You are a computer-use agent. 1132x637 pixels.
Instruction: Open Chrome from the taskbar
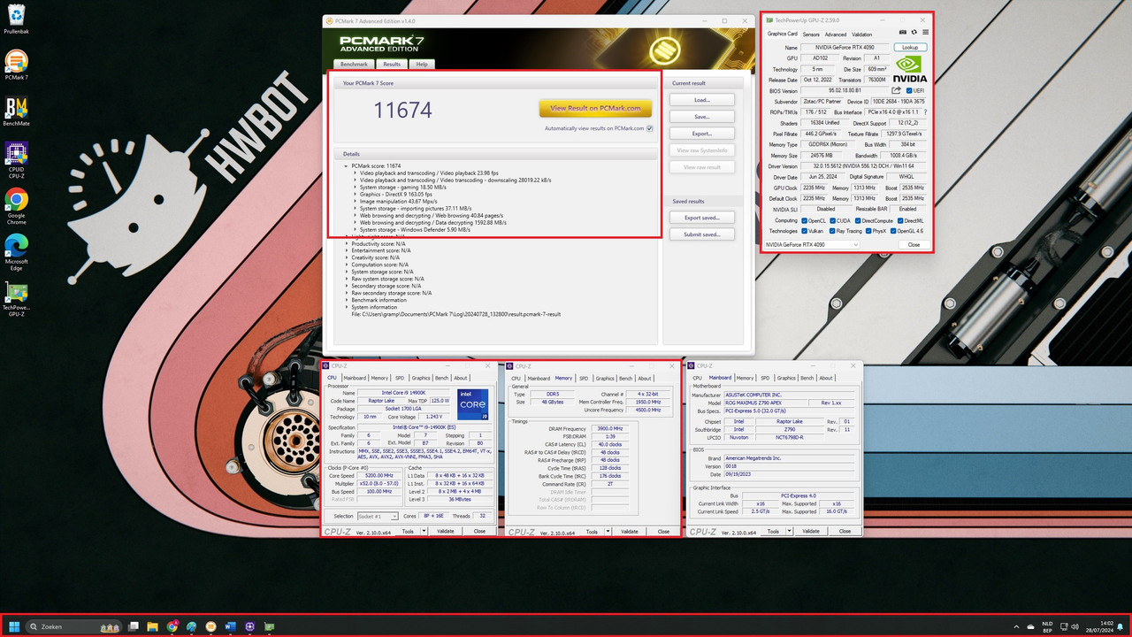(x=172, y=626)
